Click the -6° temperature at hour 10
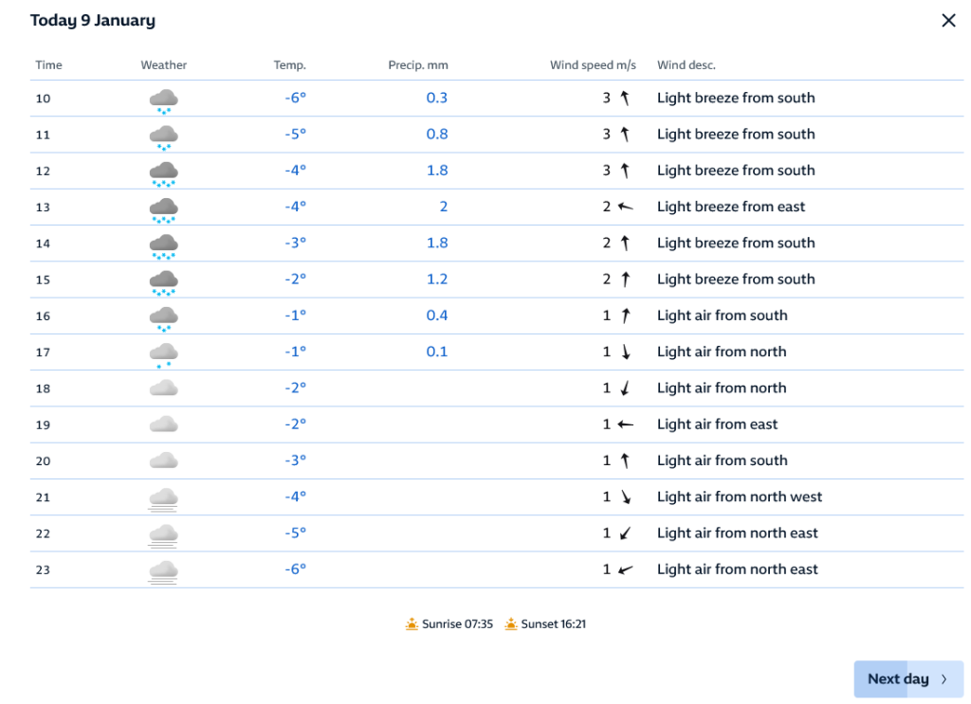 click(295, 99)
